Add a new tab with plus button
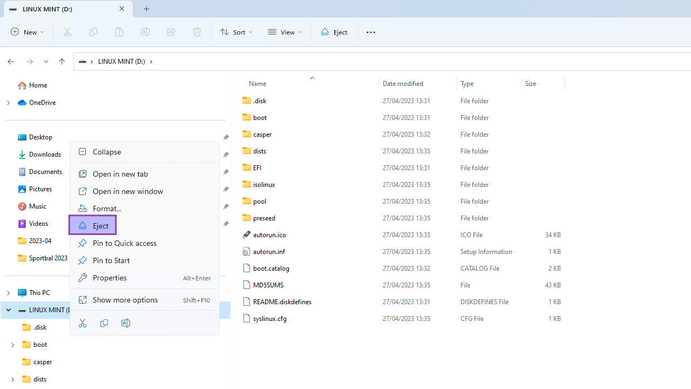Viewport: 691px width, 389px height. coord(147,9)
